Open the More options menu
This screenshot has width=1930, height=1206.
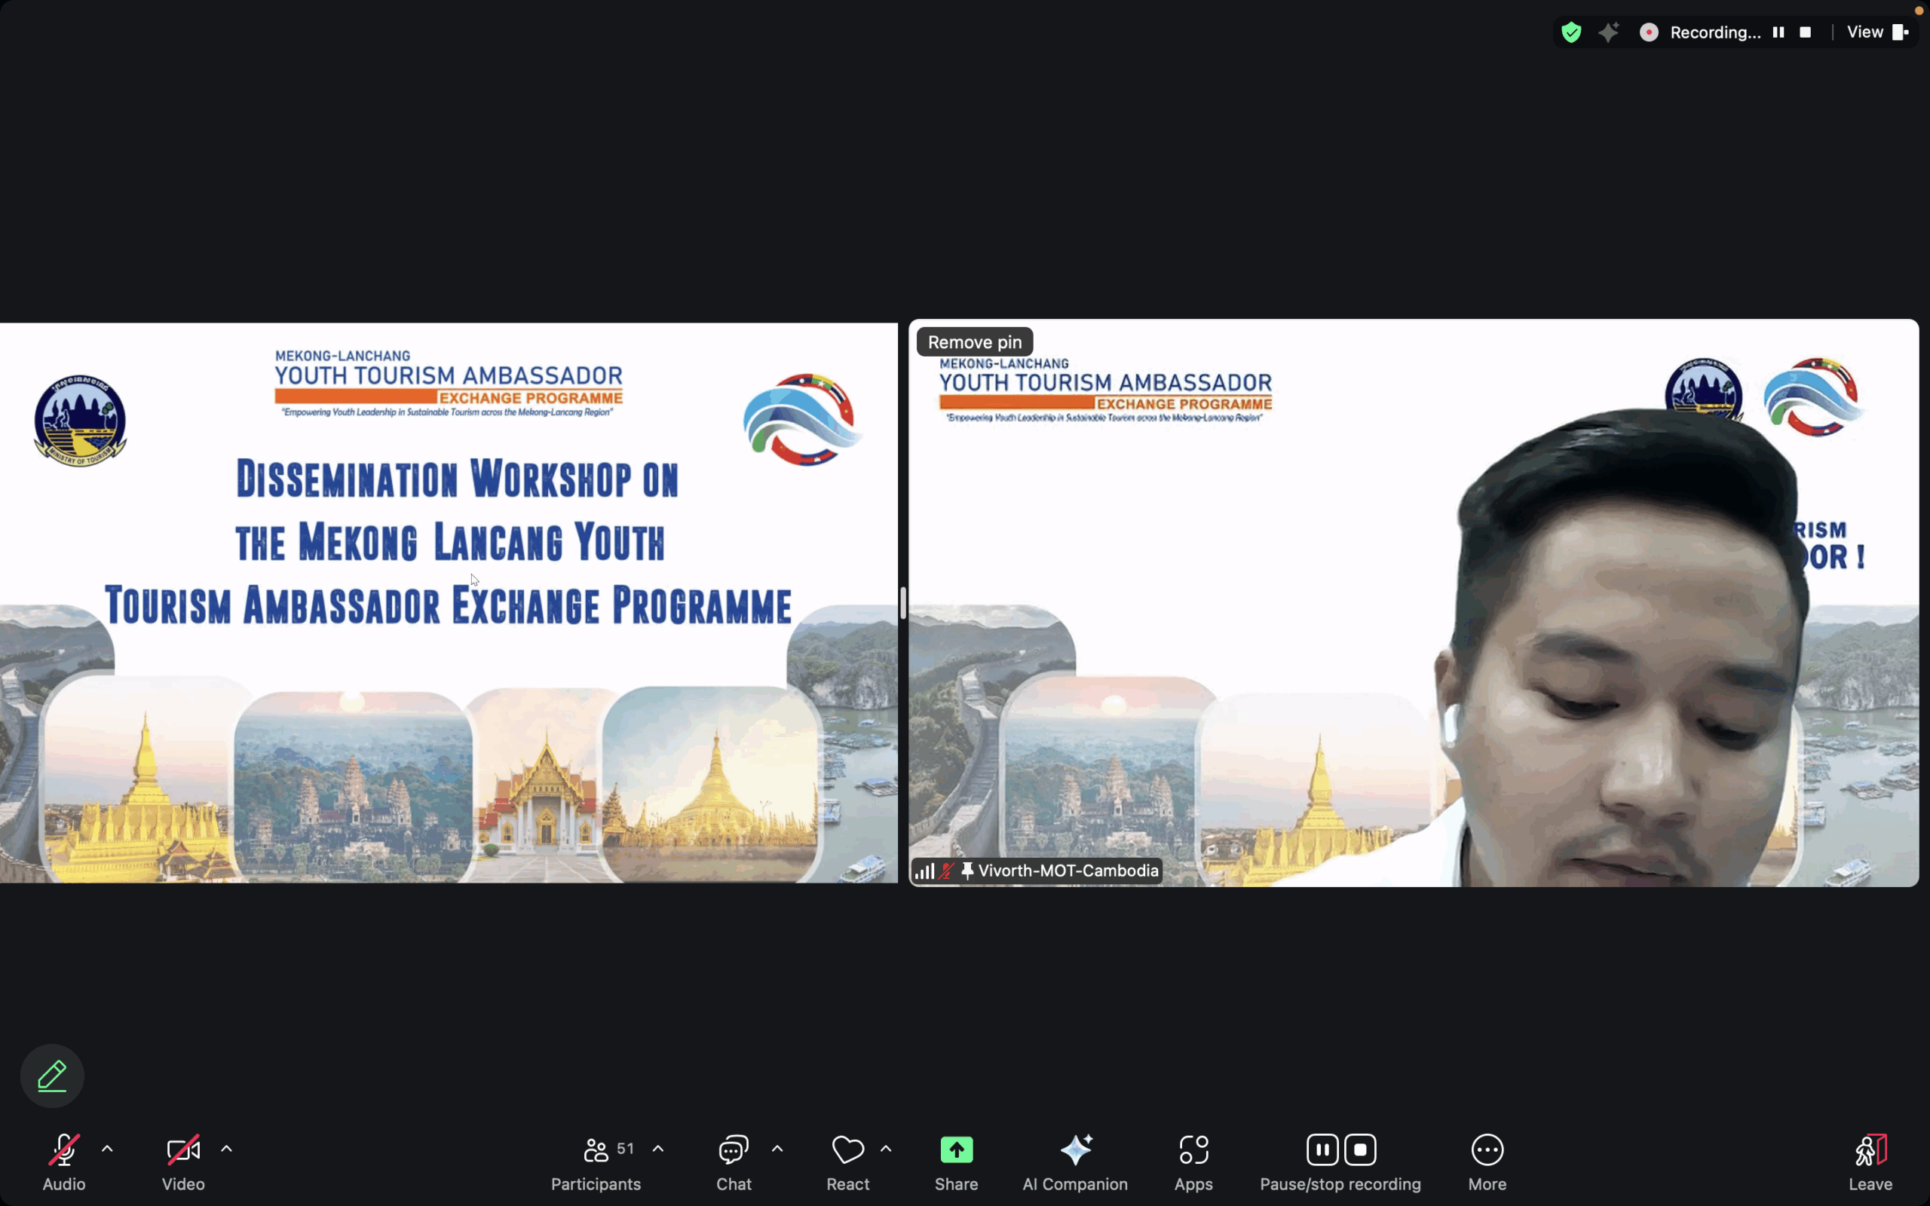[x=1487, y=1162]
